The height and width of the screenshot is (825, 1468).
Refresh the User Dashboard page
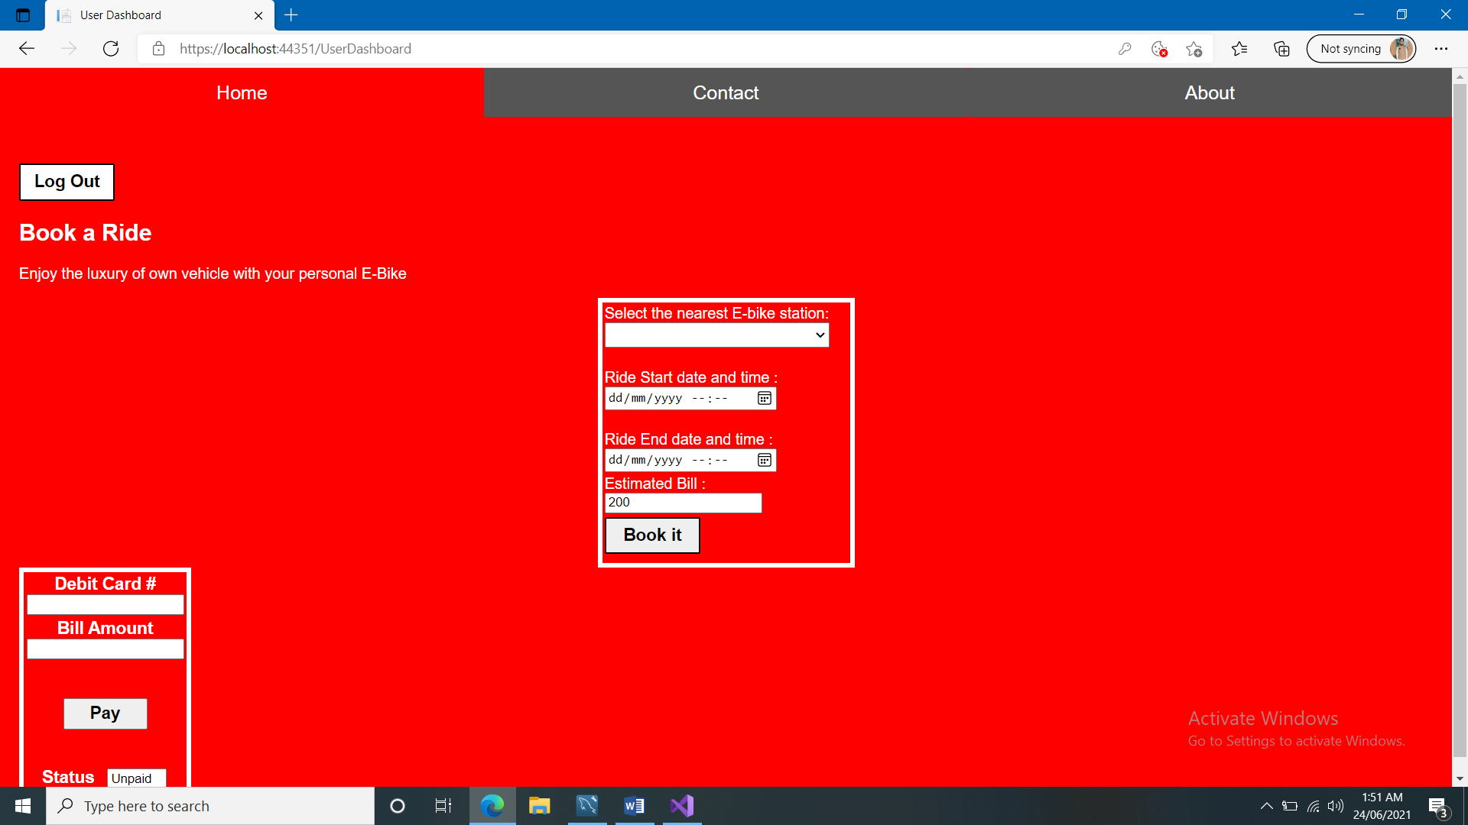pyautogui.click(x=110, y=48)
